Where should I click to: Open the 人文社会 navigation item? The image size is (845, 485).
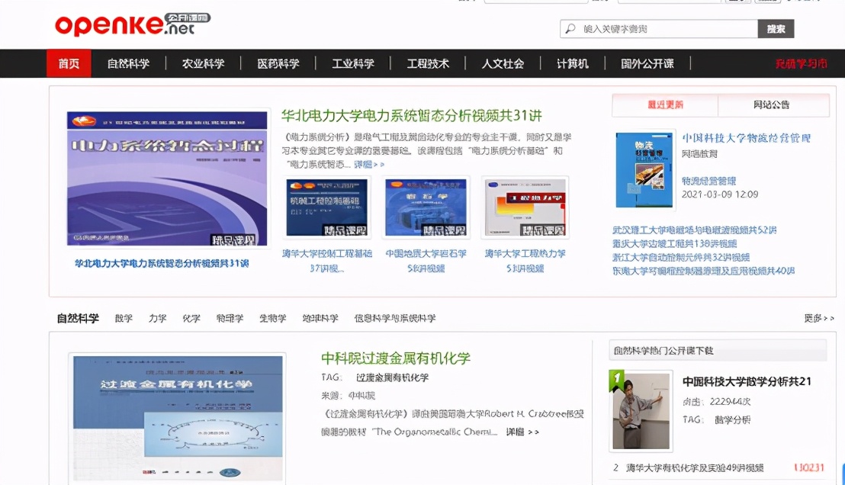[503, 63]
